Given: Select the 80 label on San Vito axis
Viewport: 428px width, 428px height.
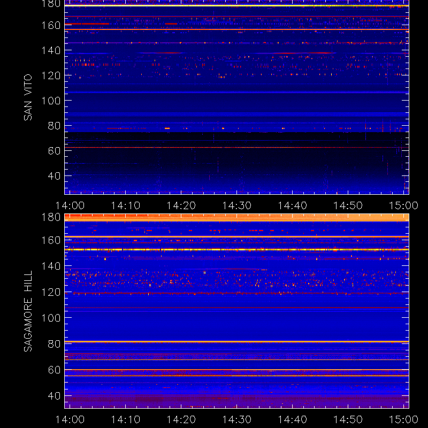Looking at the screenshot, I should pyautogui.click(x=54, y=126).
